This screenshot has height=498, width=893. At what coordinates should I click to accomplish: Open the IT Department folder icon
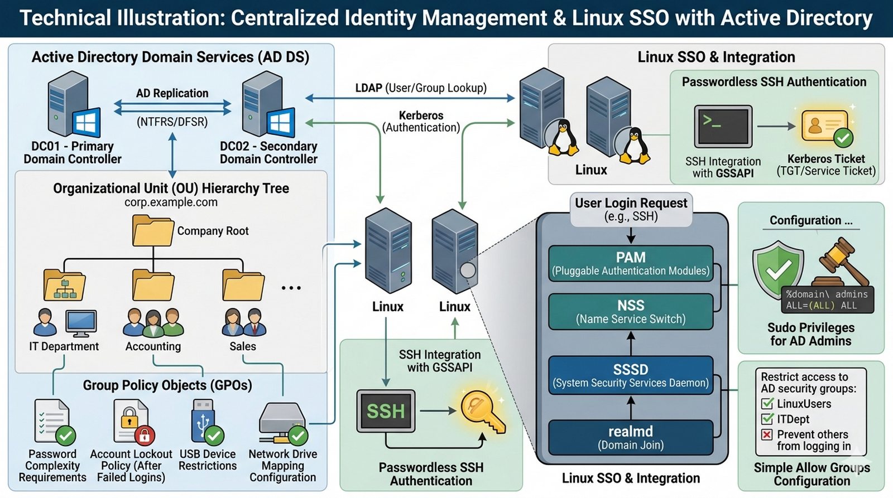pos(64,286)
